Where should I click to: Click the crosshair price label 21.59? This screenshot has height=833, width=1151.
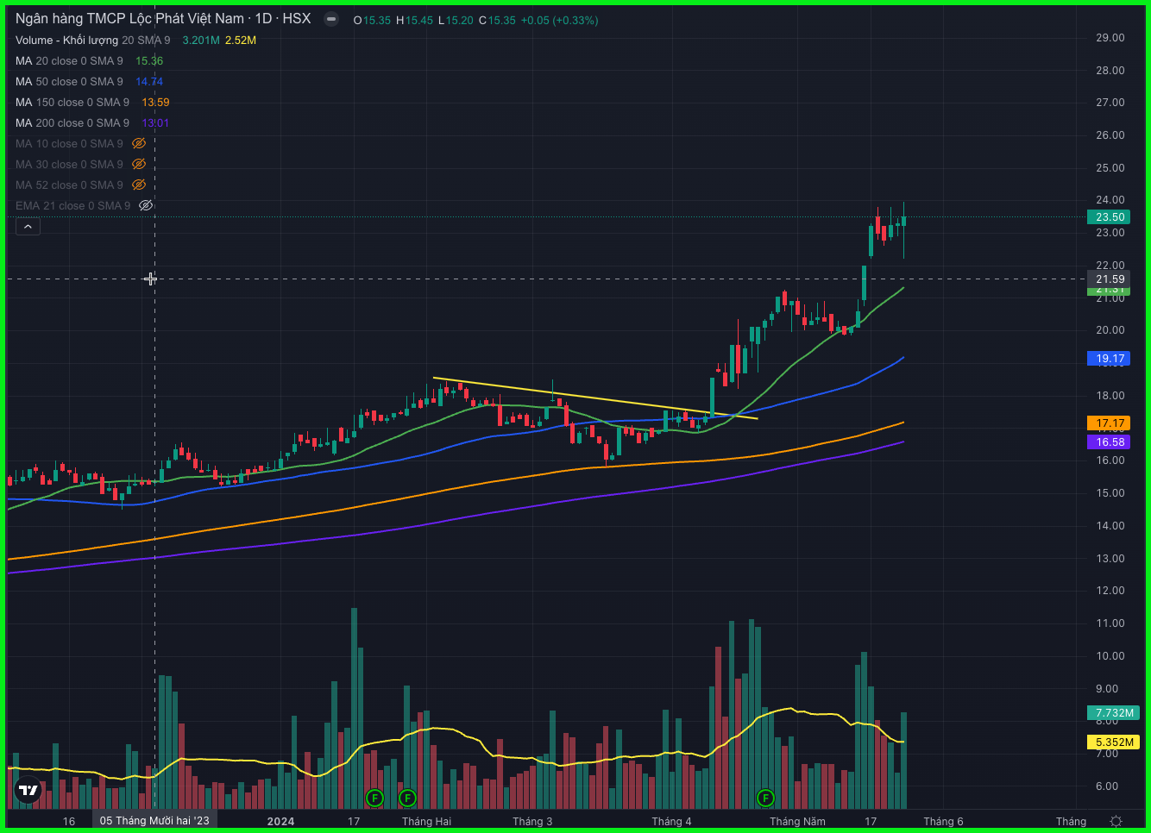1110,279
